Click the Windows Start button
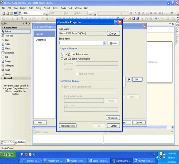Screen dimensions: 179x164 coord(9,155)
